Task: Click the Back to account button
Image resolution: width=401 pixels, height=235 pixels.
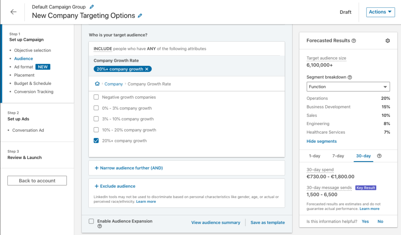Action: click(x=37, y=180)
